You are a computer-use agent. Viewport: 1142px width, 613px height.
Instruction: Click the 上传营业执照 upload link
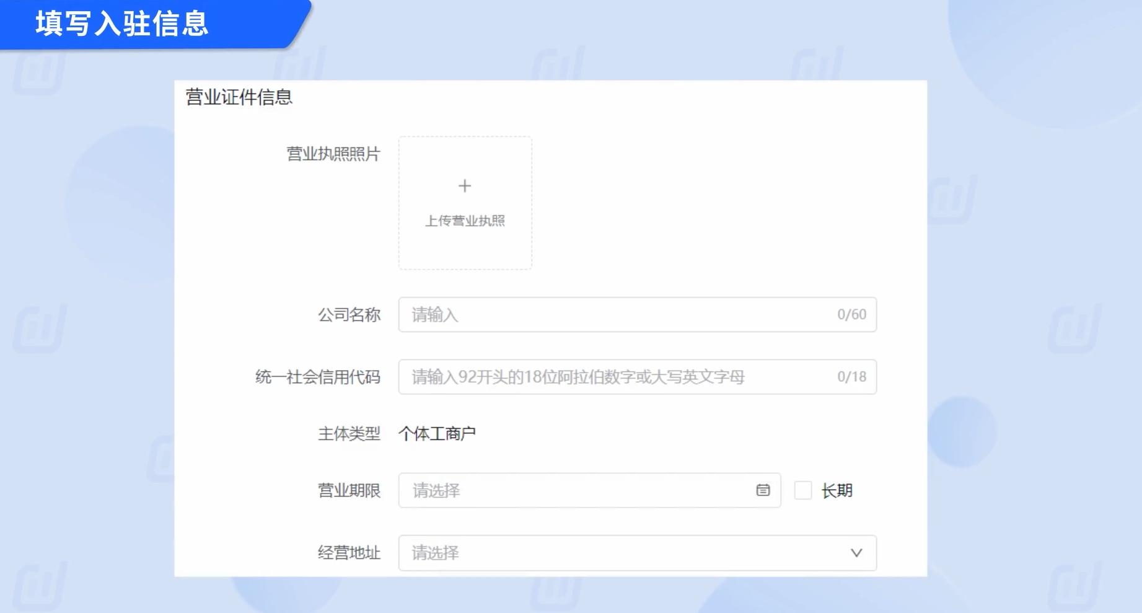tap(465, 220)
